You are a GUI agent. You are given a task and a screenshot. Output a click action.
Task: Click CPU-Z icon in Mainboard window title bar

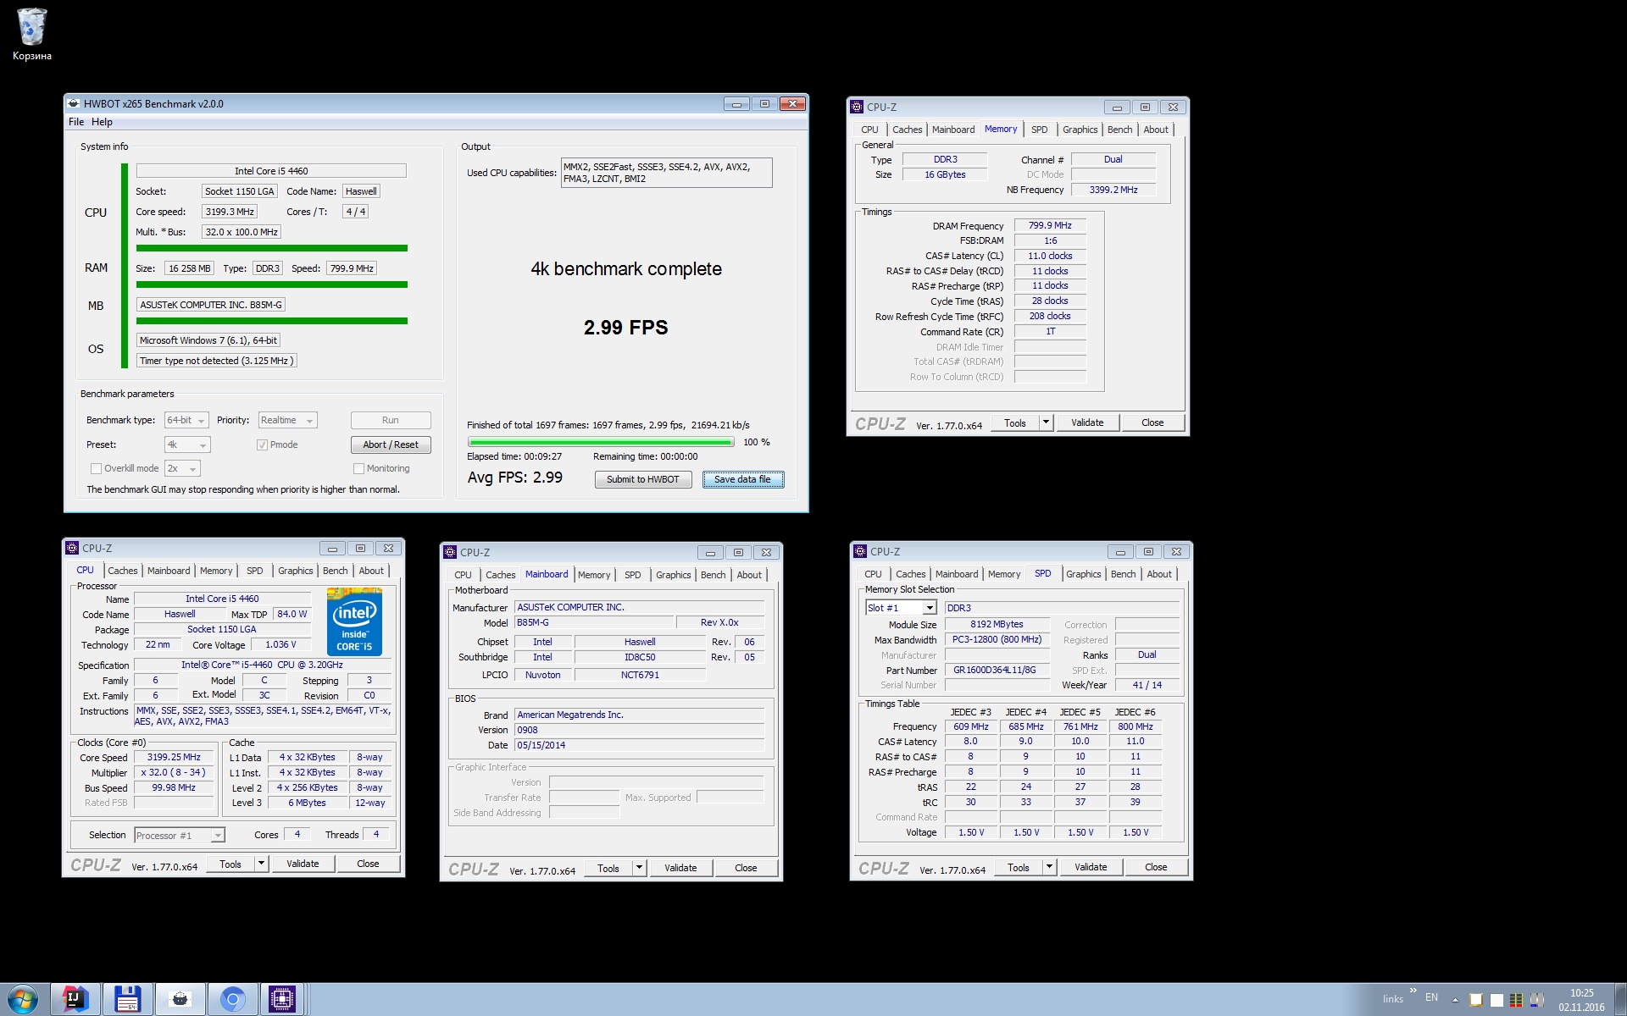click(x=450, y=552)
